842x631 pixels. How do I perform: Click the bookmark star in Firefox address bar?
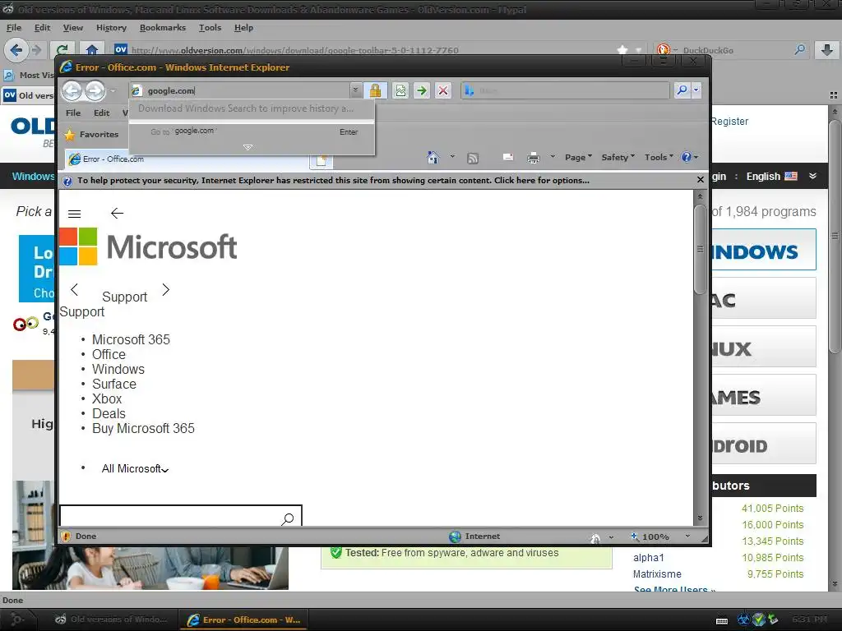(622, 50)
